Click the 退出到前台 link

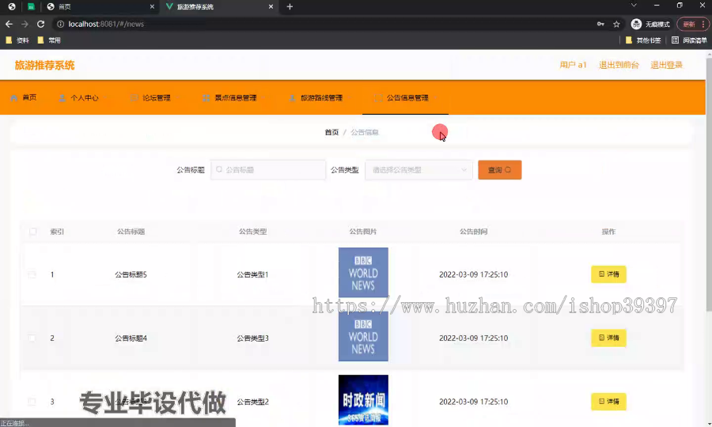click(619, 65)
